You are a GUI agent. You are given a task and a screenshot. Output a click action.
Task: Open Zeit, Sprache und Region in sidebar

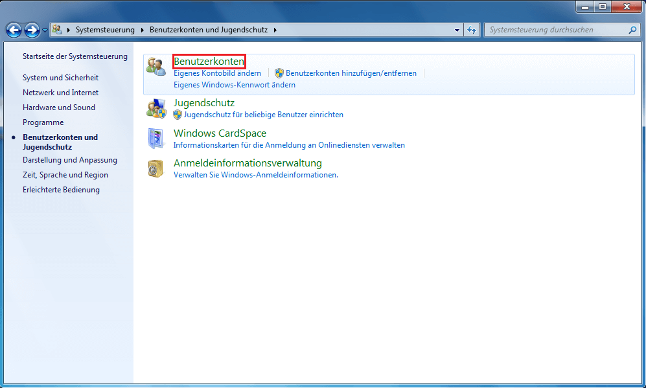(x=65, y=175)
